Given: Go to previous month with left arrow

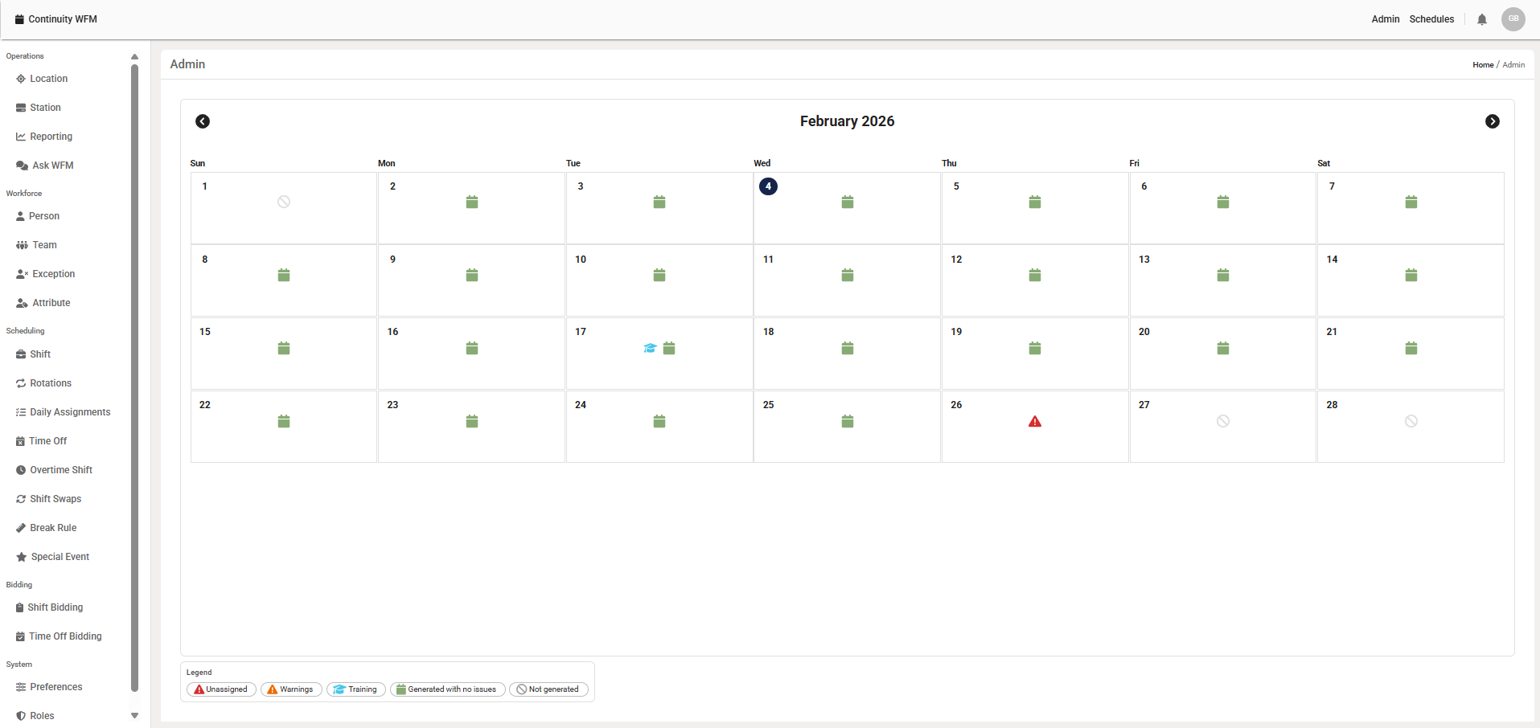Looking at the screenshot, I should tap(203, 121).
